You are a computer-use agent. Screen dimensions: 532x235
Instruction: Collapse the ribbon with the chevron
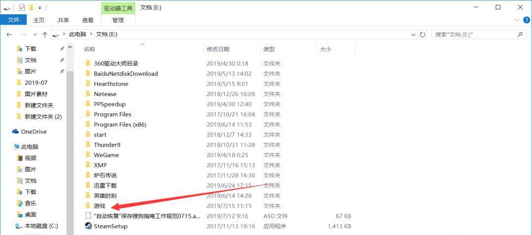click(x=517, y=20)
